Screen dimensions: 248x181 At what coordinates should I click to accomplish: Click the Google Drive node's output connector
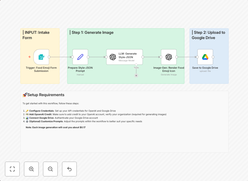213,57
